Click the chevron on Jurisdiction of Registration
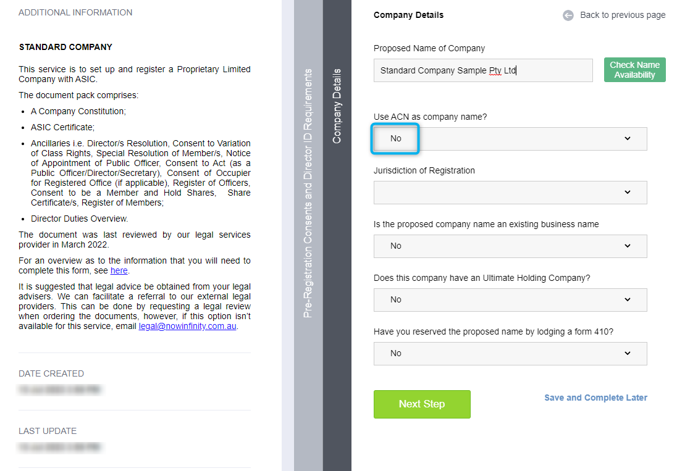Image resolution: width=677 pixels, height=471 pixels. tap(628, 193)
